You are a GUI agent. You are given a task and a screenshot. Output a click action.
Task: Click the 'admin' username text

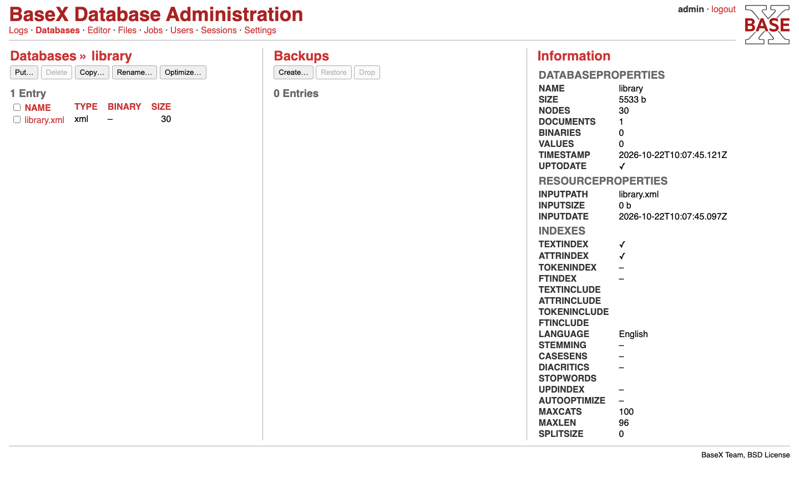(691, 9)
